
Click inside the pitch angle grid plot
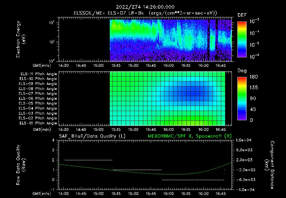168,98
